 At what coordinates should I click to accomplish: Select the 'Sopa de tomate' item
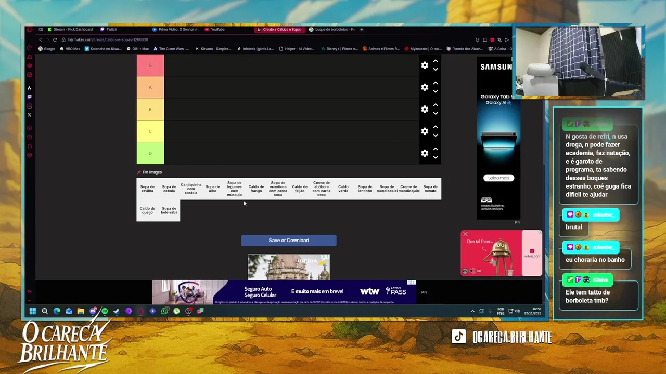tap(430, 189)
